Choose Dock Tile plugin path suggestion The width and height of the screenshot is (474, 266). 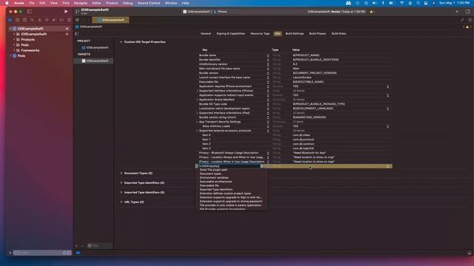coord(213,170)
